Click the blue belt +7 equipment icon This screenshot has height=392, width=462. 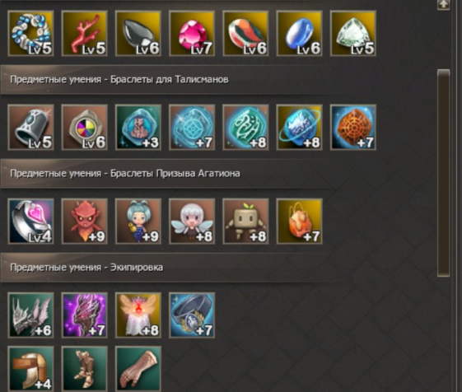[192, 315]
